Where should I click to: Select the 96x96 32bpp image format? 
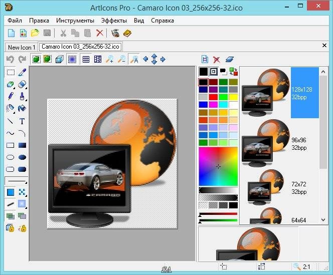(280, 143)
